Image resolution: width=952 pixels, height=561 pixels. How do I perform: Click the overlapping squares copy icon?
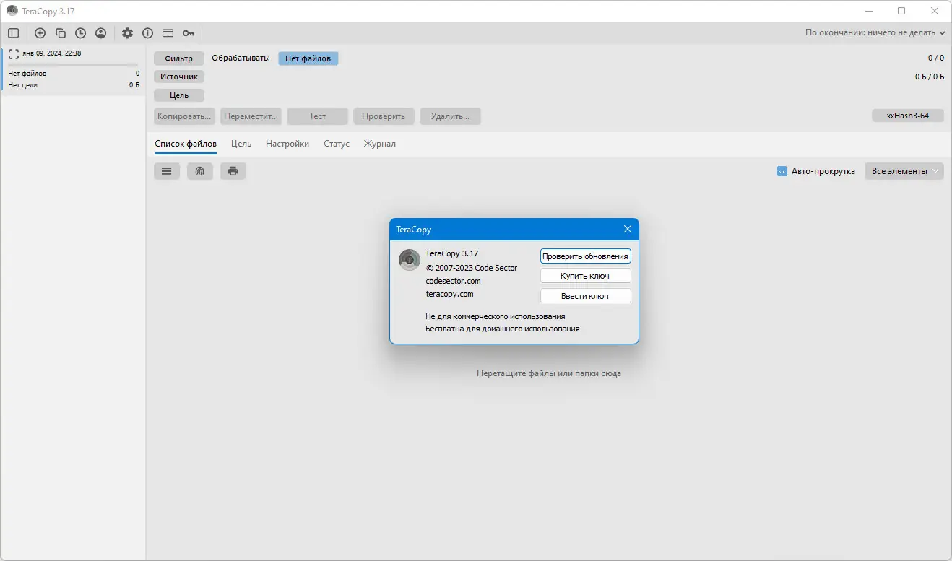point(61,33)
